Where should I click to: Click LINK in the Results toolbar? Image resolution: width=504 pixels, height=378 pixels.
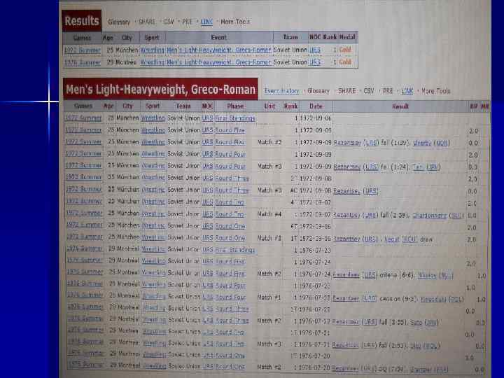pyautogui.click(x=206, y=22)
